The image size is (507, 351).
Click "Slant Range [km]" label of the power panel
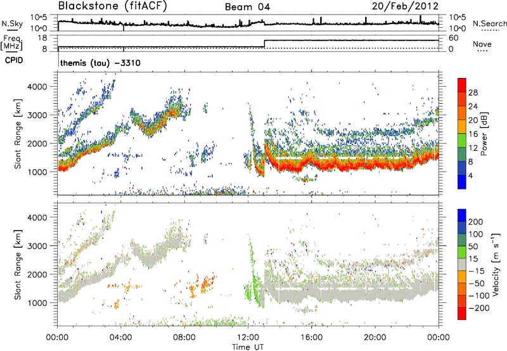pyautogui.click(x=18, y=134)
